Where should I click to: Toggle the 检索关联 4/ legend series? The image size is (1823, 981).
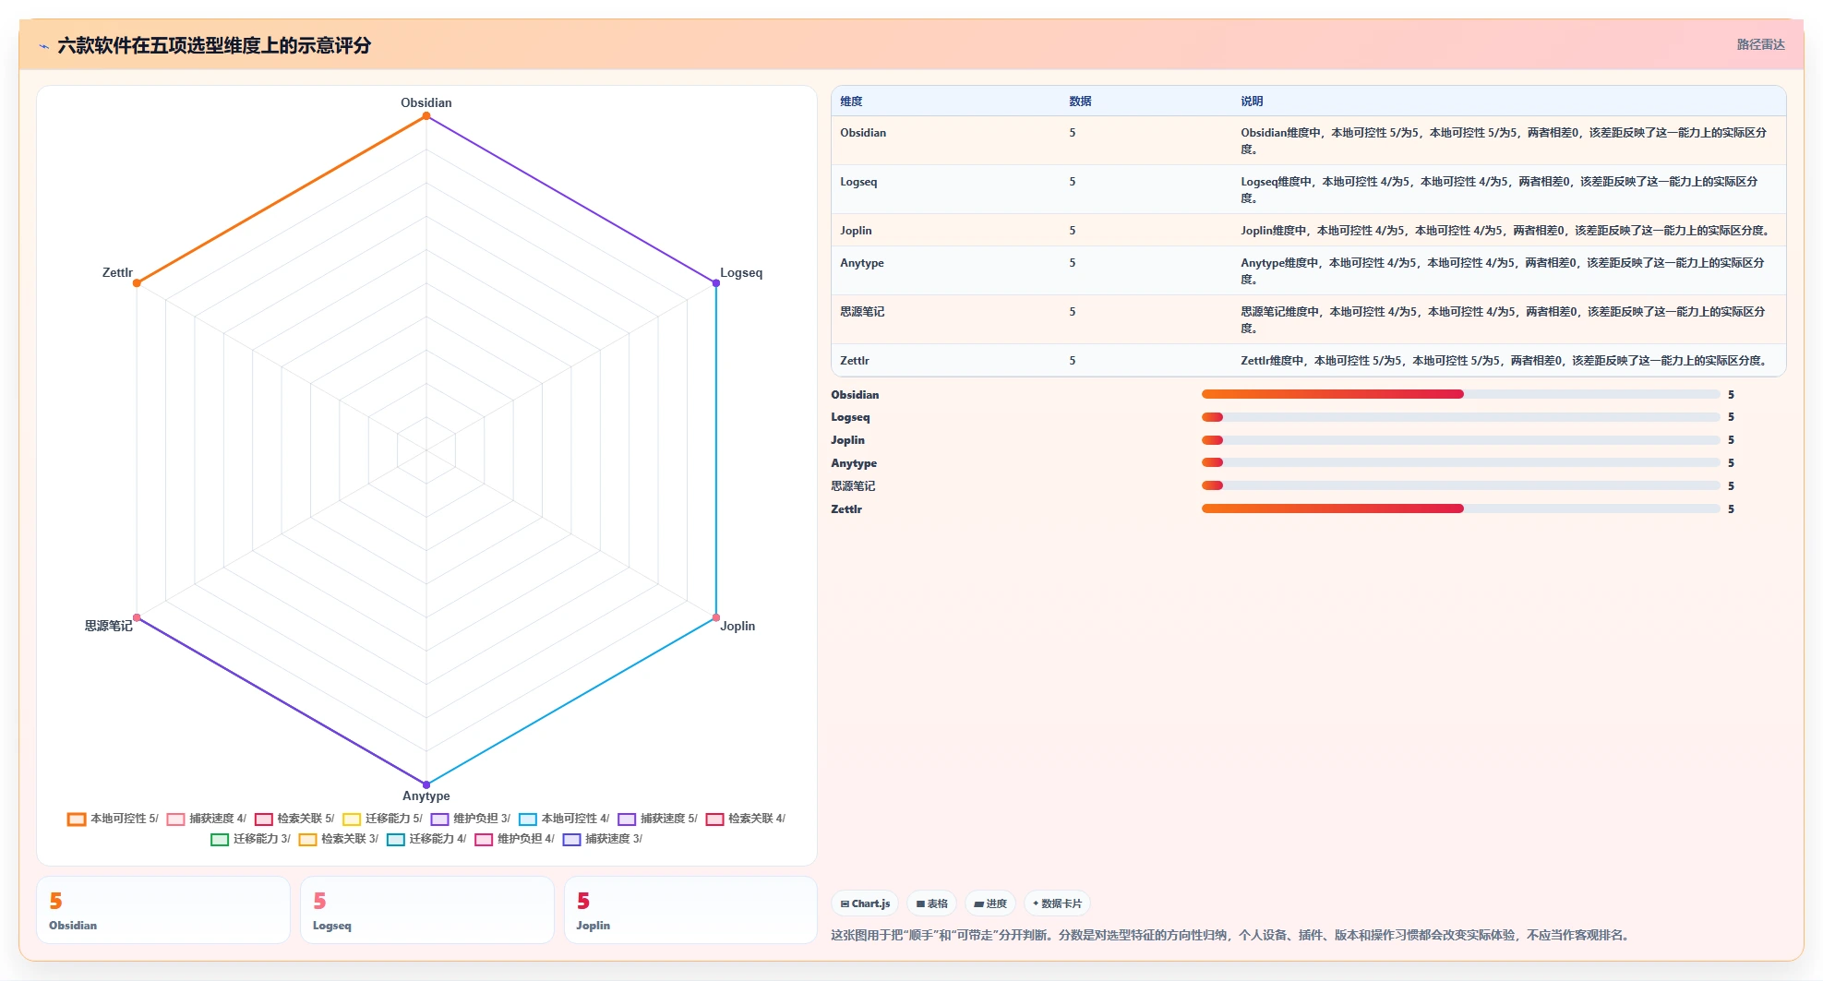pyautogui.click(x=746, y=819)
